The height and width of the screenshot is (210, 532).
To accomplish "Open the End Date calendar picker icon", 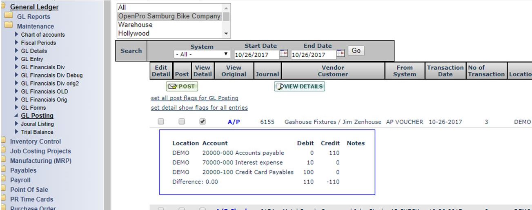I will click(x=341, y=54).
